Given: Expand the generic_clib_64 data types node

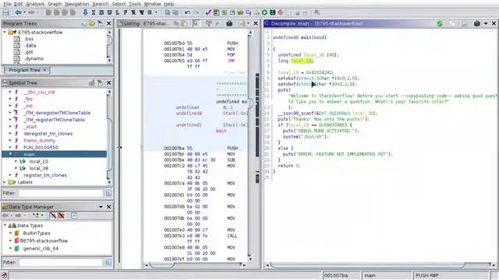Looking at the screenshot, I should tap(10, 249).
